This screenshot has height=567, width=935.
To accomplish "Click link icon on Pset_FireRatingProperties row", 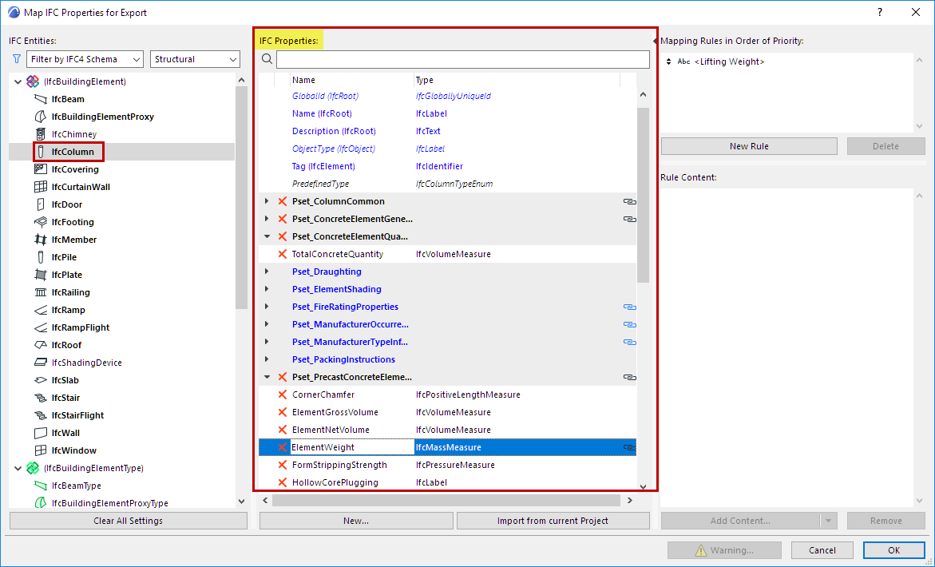I will (629, 307).
